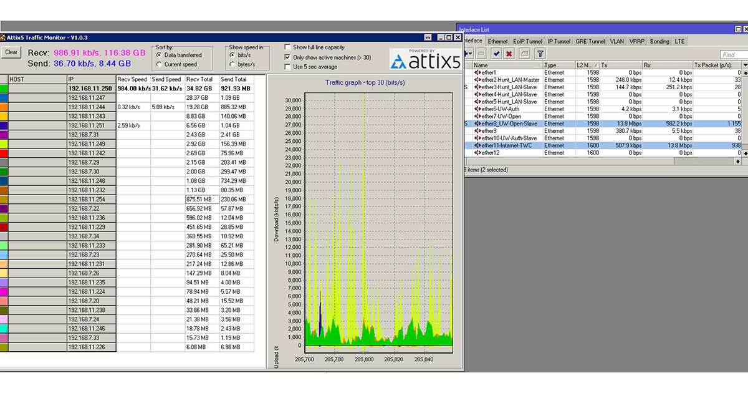The width and height of the screenshot is (748, 393).
Task: Click the Send Speed column header
Action: click(168, 79)
